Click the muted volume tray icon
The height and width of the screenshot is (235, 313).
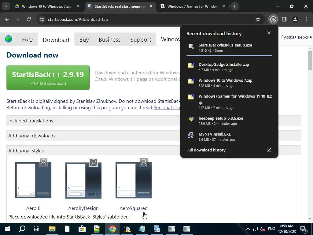coord(263,229)
